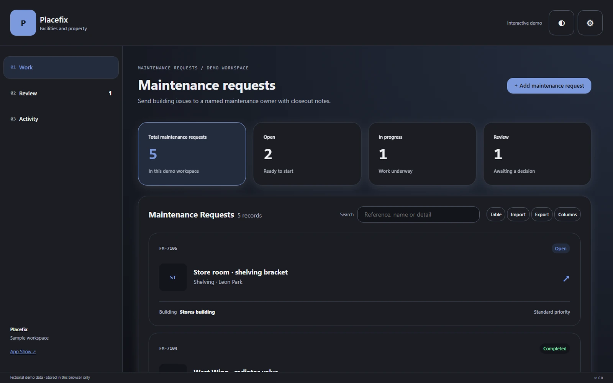
Task: Click the v1.0.0 version label
Action: (x=598, y=378)
